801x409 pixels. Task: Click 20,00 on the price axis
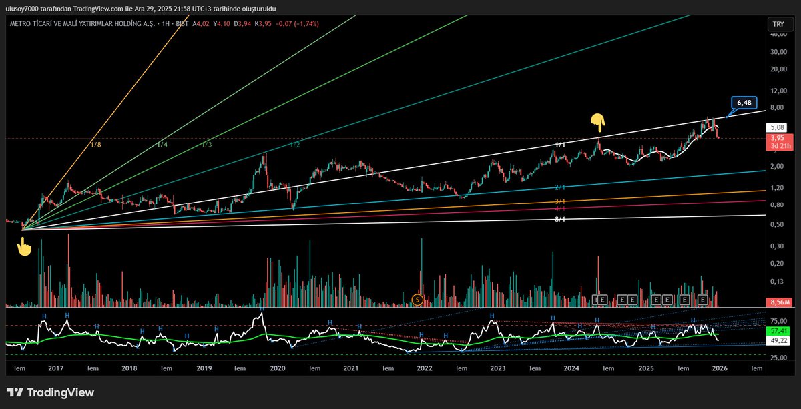point(778,69)
